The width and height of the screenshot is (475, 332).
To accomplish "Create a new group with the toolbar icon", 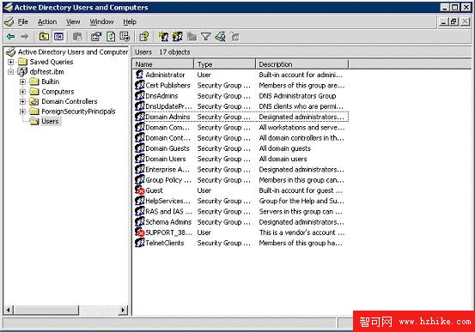I will click(178, 37).
